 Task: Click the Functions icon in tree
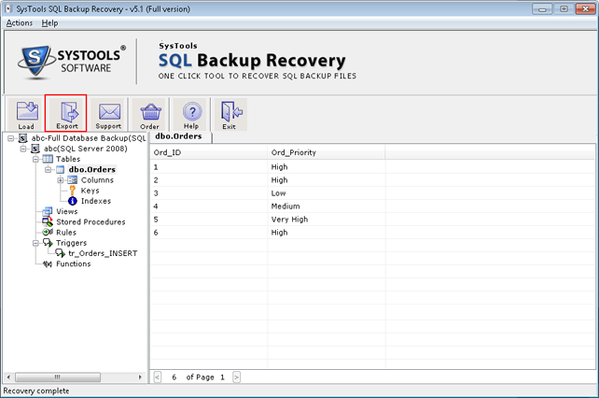pyautogui.click(x=48, y=263)
